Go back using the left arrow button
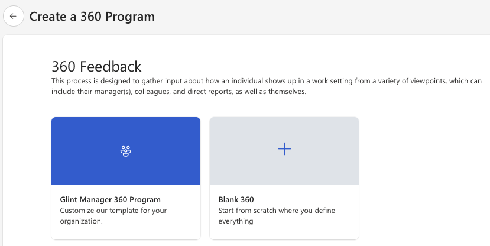The width and height of the screenshot is (490, 246). [14, 16]
